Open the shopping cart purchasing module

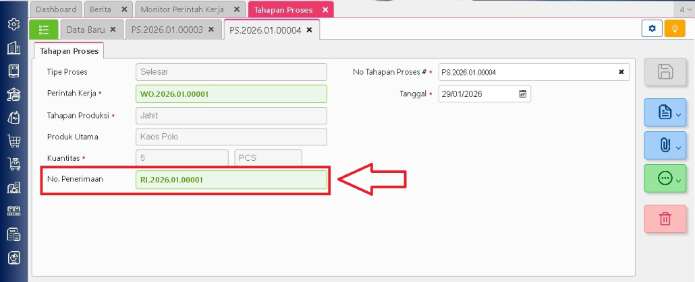(x=13, y=141)
